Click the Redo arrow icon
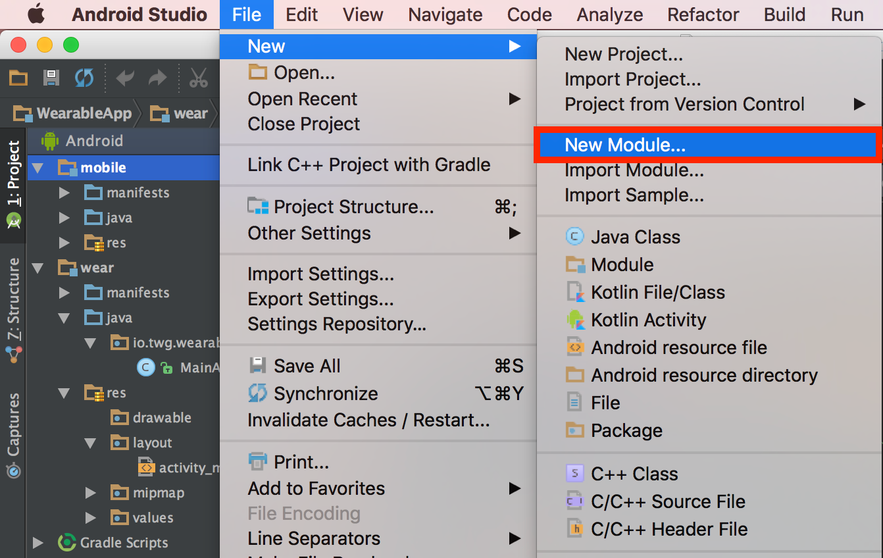 pos(158,78)
